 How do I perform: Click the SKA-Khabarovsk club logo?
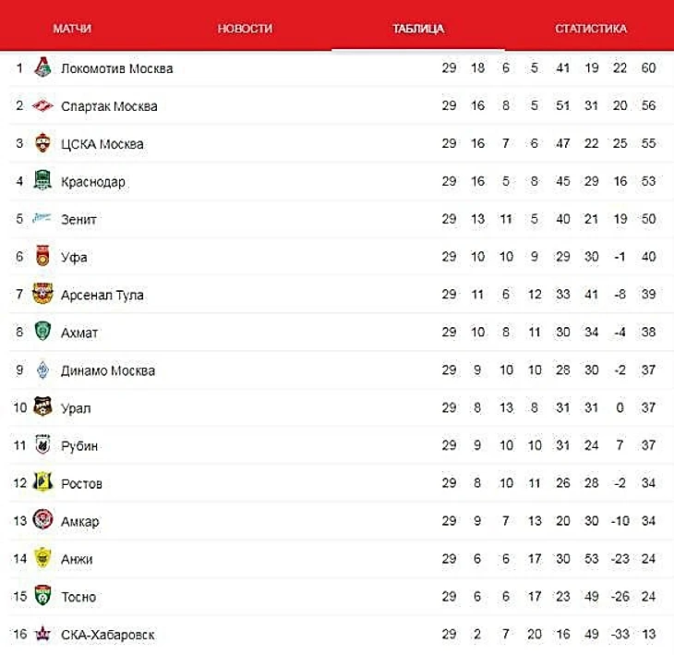pyautogui.click(x=42, y=635)
